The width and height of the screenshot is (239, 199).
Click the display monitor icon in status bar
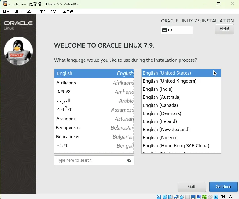tap(193, 197)
